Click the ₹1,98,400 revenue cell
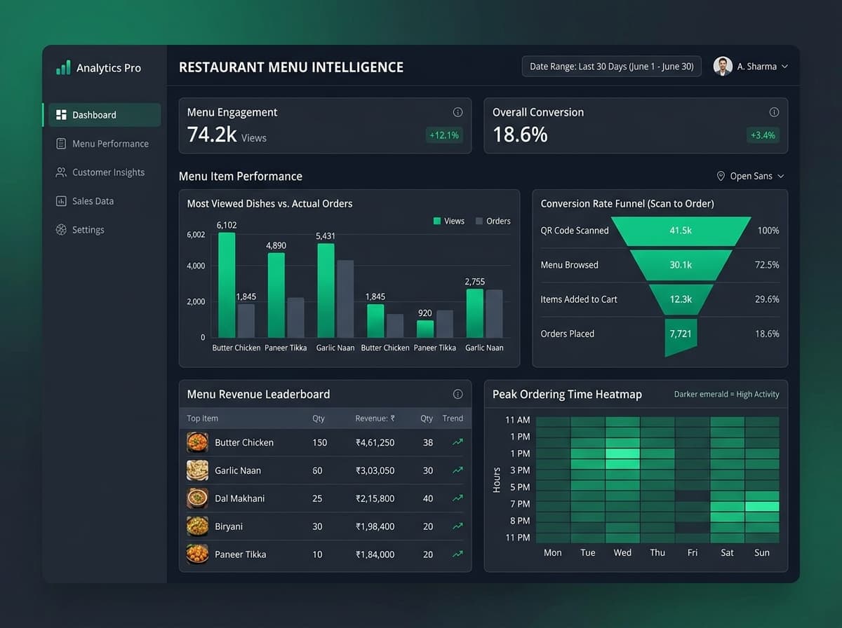Image resolution: width=842 pixels, height=628 pixels. (375, 526)
